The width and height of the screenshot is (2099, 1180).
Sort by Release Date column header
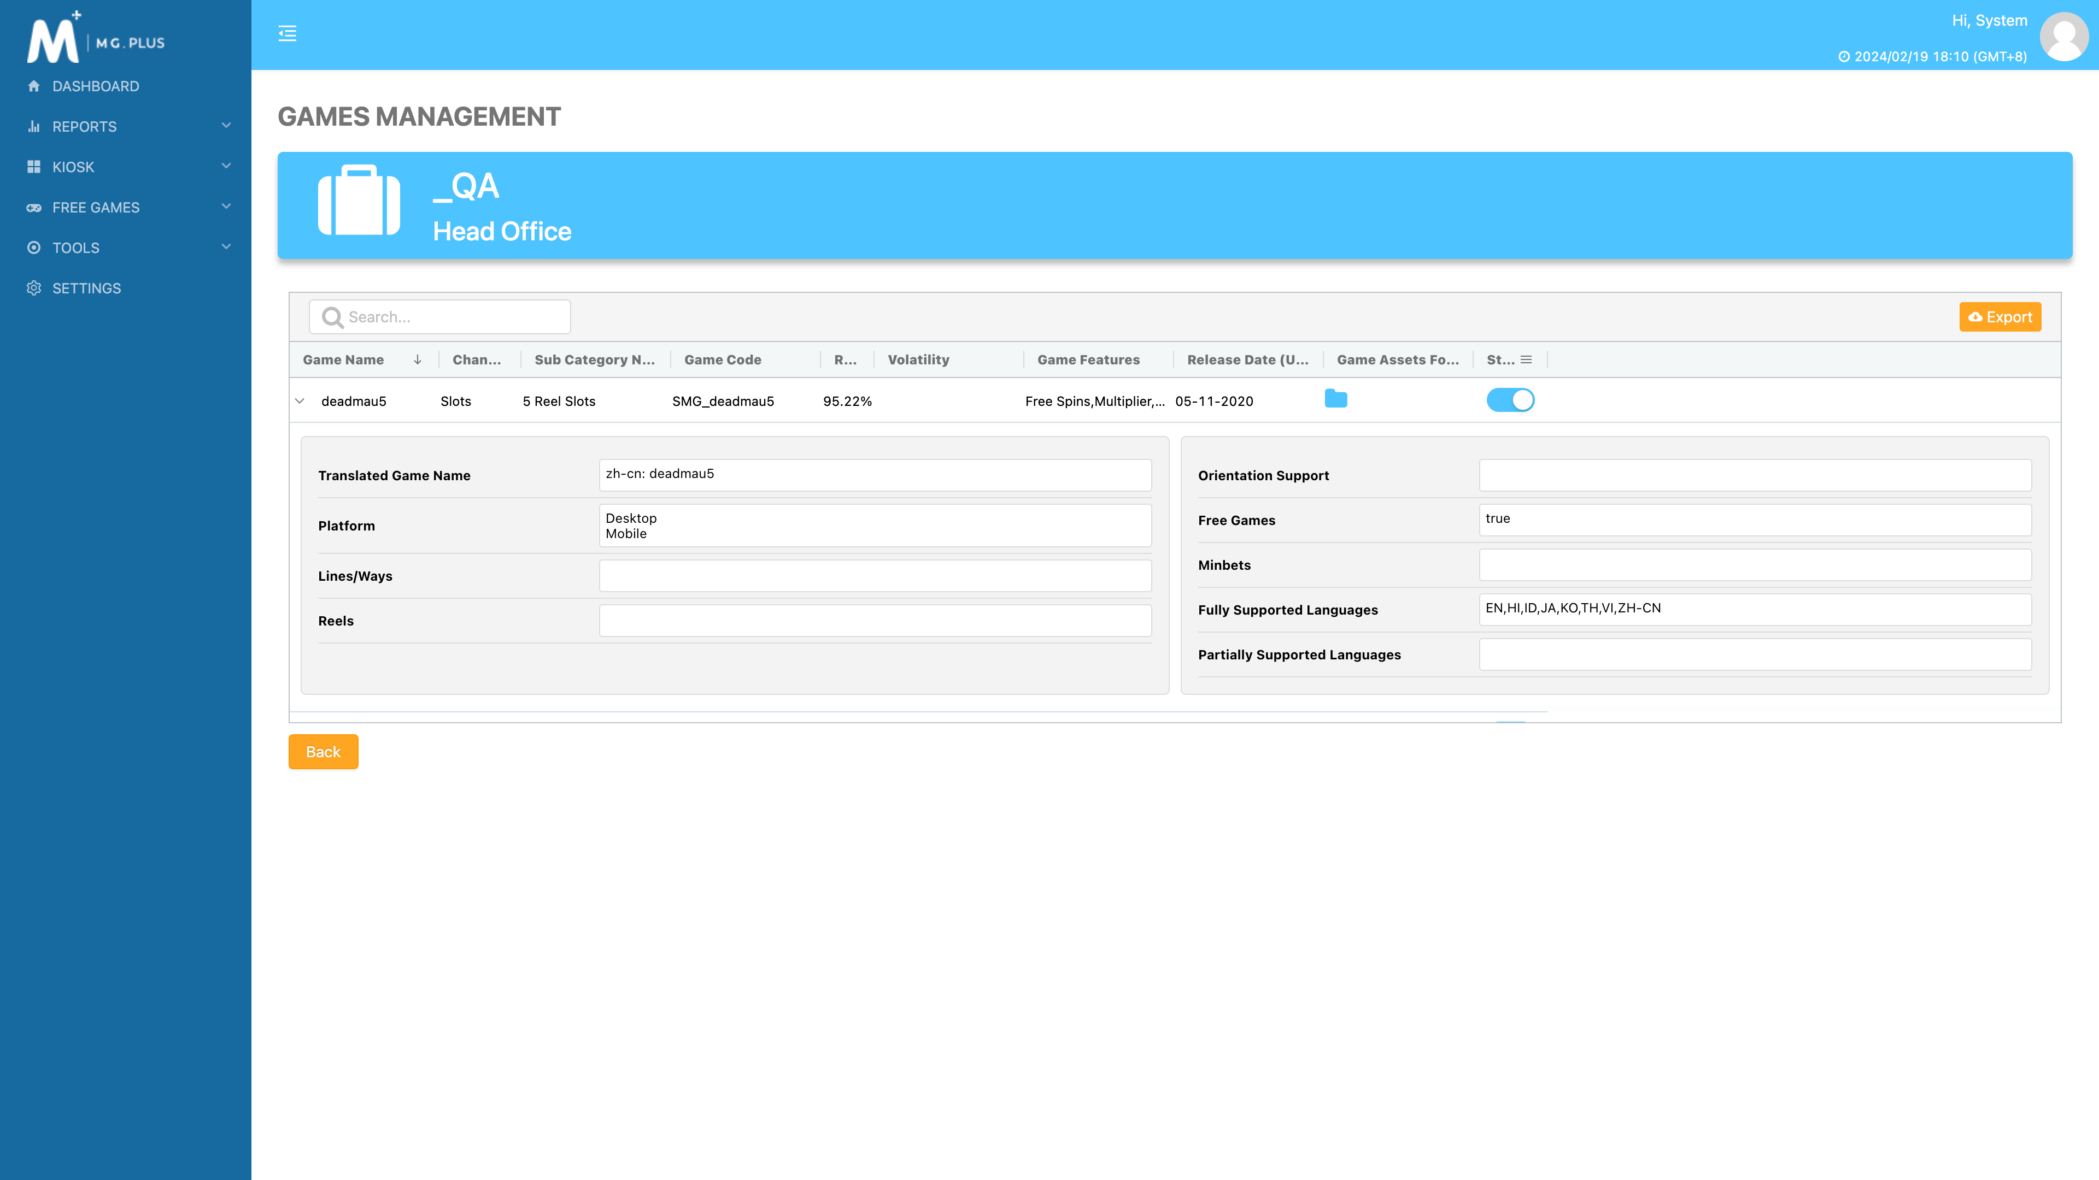coord(1247,359)
